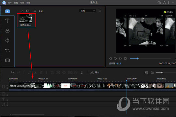Open the Media library tab icon

coord(7,11)
